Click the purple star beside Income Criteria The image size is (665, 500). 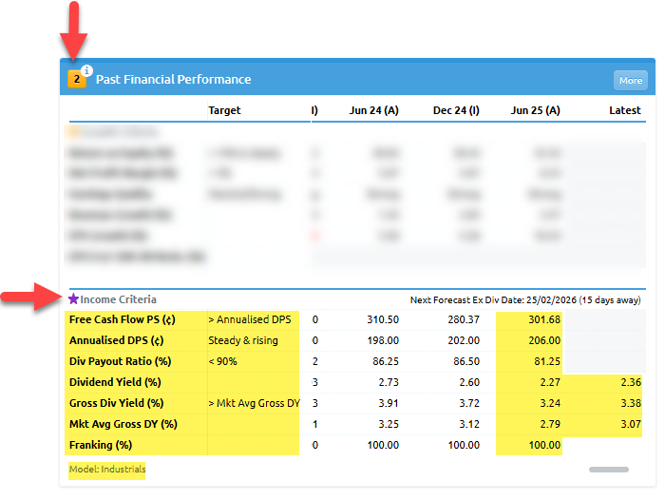click(73, 299)
